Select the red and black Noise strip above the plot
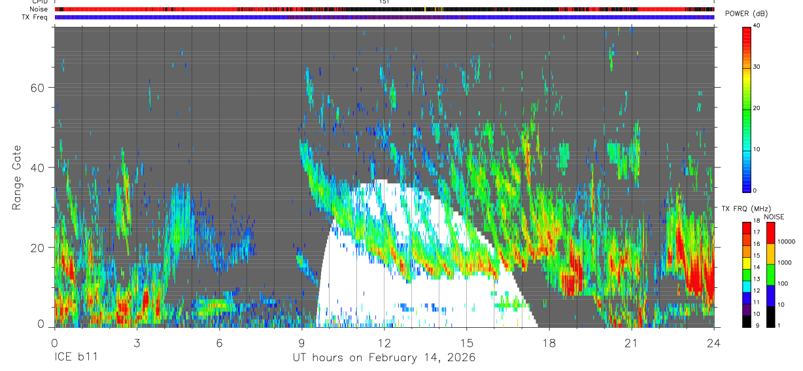The image size is (803, 371). click(384, 10)
